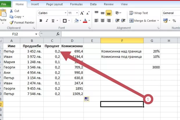180x120 pixels.
Task: Toggle bold formatting
Action: point(41,21)
